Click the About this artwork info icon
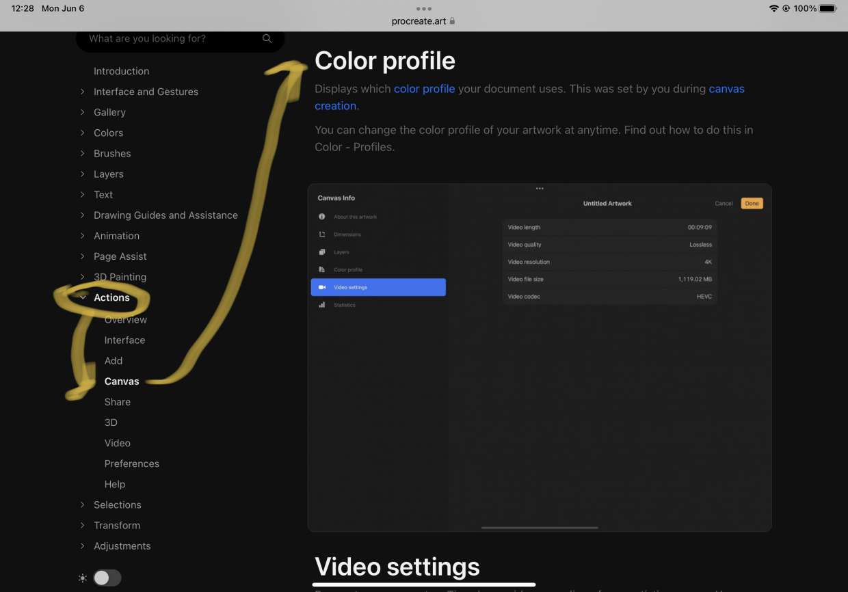Viewport: 848px width, 592px height. (321, 217)
